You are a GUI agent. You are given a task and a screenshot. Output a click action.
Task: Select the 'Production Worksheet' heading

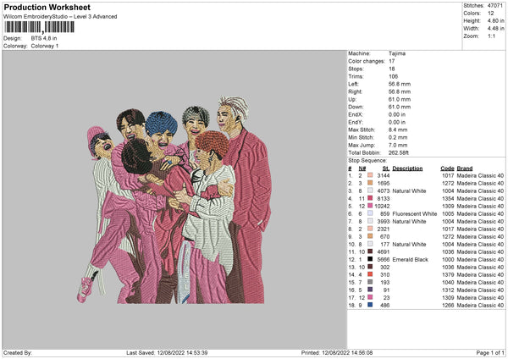coord(47,7)
